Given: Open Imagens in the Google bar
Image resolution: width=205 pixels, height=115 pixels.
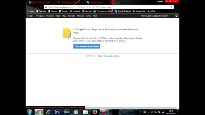Looking at the screenshot, I should [x=50, y=16].
